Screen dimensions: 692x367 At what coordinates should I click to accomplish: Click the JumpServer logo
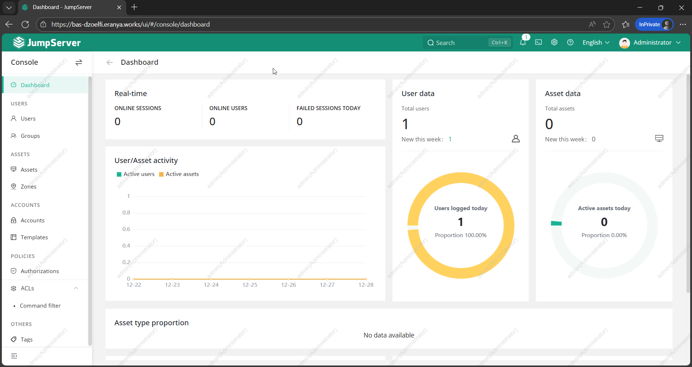point(47,43)
